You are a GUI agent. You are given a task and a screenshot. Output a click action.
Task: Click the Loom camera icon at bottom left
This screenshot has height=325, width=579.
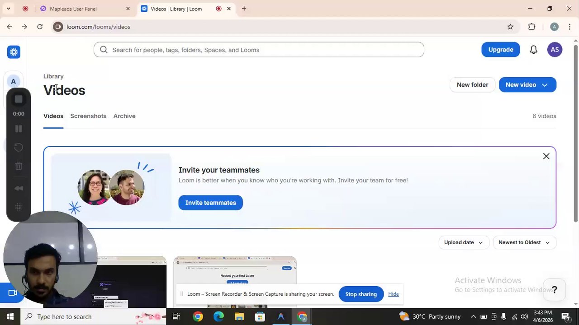point(13,293)
